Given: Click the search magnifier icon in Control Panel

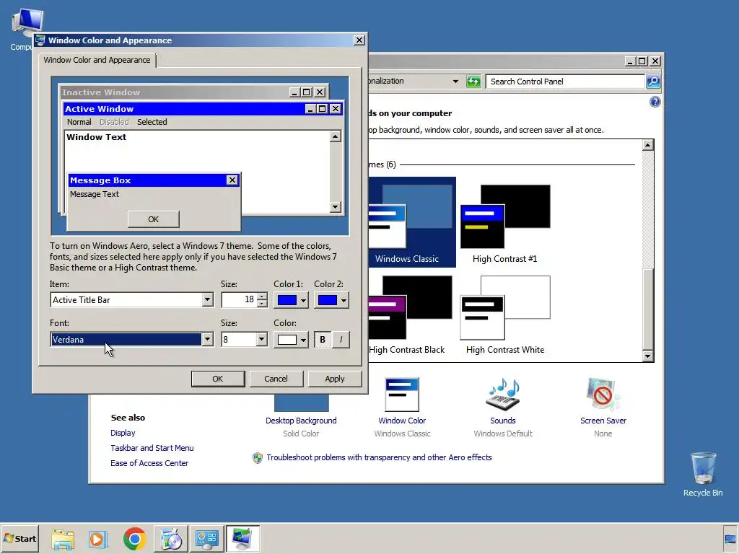Looking at the screenshot, I should pyautogui.click(x=652, y=82).
